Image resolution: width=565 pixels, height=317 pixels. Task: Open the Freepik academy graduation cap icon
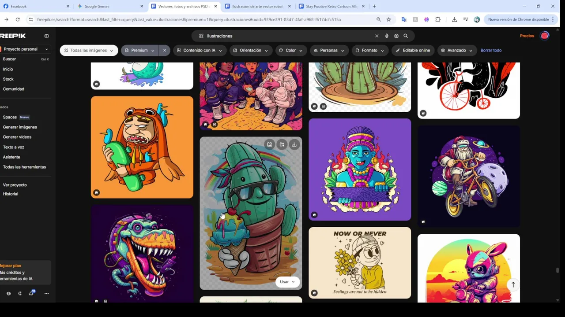[8, 294]
